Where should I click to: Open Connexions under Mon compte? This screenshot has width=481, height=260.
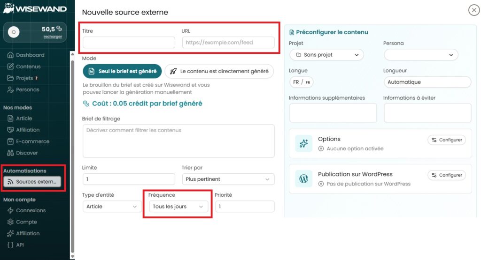click(26, 210)
